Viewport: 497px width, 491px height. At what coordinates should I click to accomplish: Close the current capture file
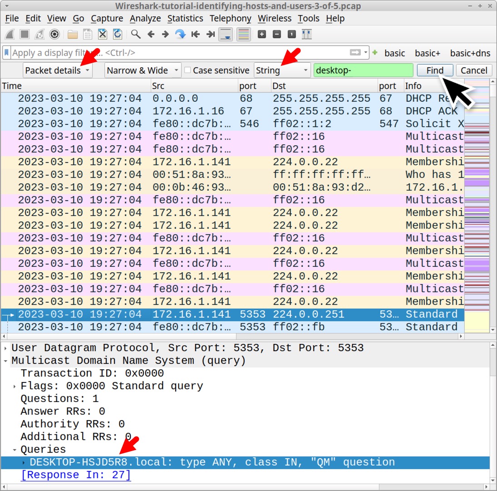pos(102,34)
